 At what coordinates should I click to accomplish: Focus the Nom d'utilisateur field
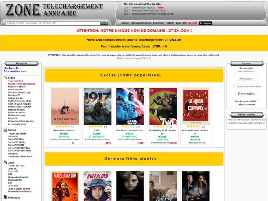[x=246, y=75]
